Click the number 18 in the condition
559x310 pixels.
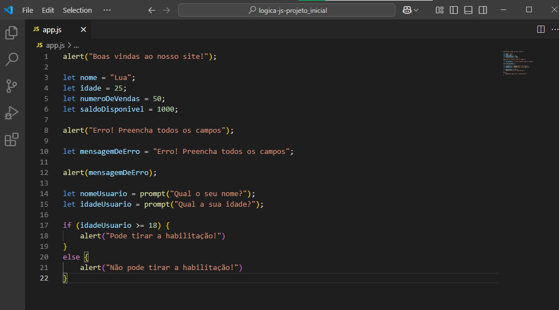[152, 226]
